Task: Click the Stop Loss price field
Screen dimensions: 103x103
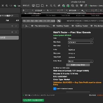Action: coord(80,54)
